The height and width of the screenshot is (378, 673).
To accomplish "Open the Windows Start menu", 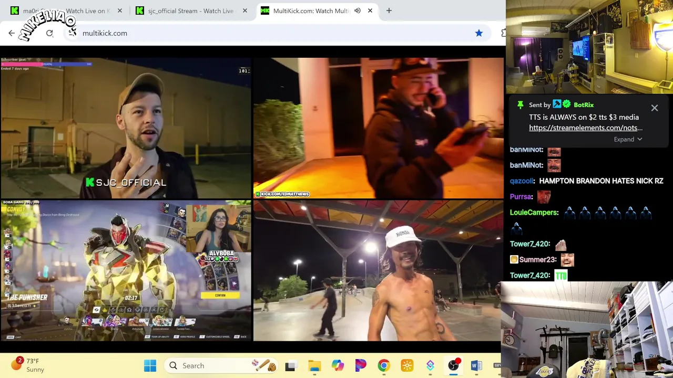I will [150, 365].
